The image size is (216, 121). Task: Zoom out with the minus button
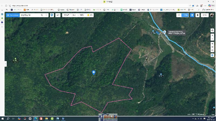coord(212,39)
